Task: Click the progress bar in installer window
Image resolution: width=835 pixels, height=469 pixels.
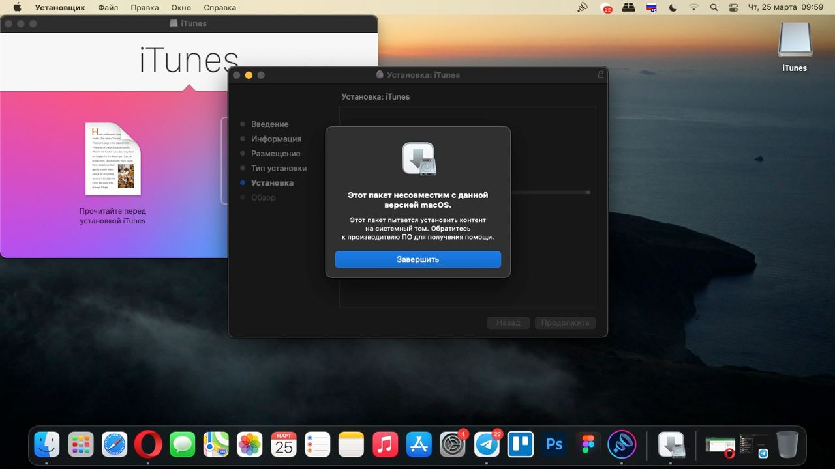Action: (x=551, y=192)
